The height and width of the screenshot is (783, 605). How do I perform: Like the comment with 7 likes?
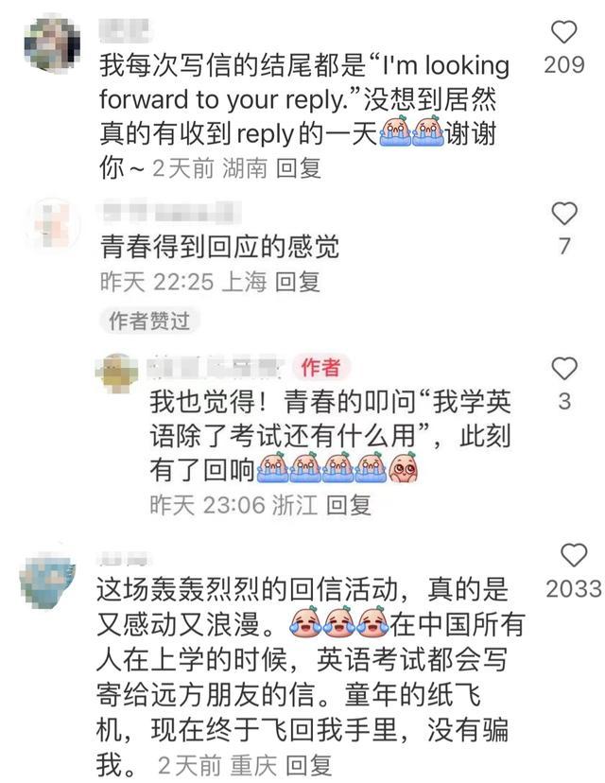tap(564, 213)
